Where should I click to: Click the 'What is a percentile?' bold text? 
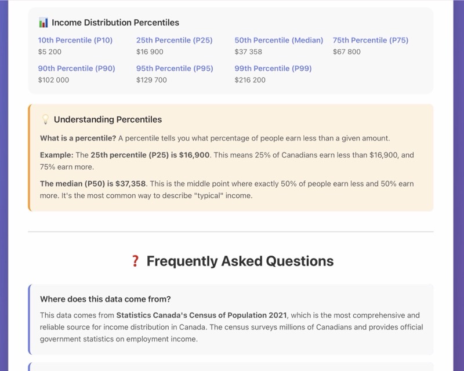[78, 138]
